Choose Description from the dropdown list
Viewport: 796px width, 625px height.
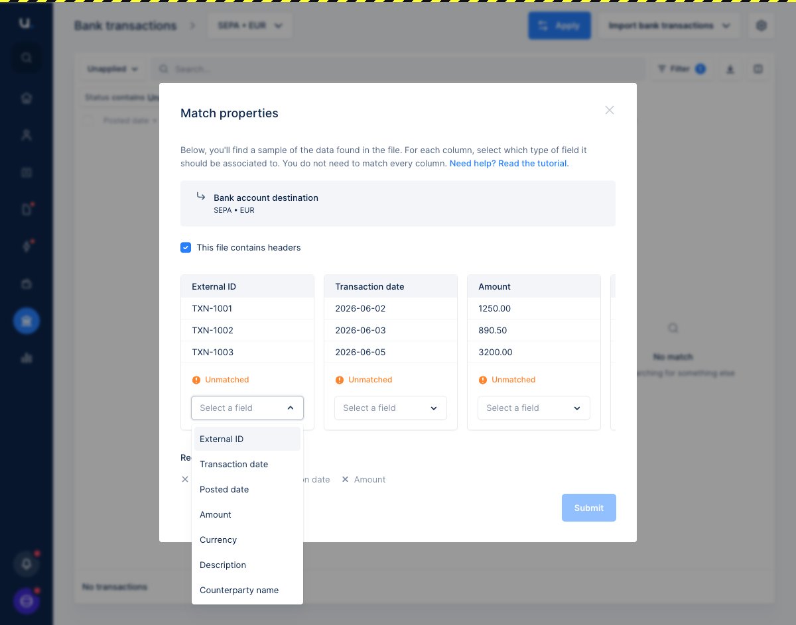247,565
